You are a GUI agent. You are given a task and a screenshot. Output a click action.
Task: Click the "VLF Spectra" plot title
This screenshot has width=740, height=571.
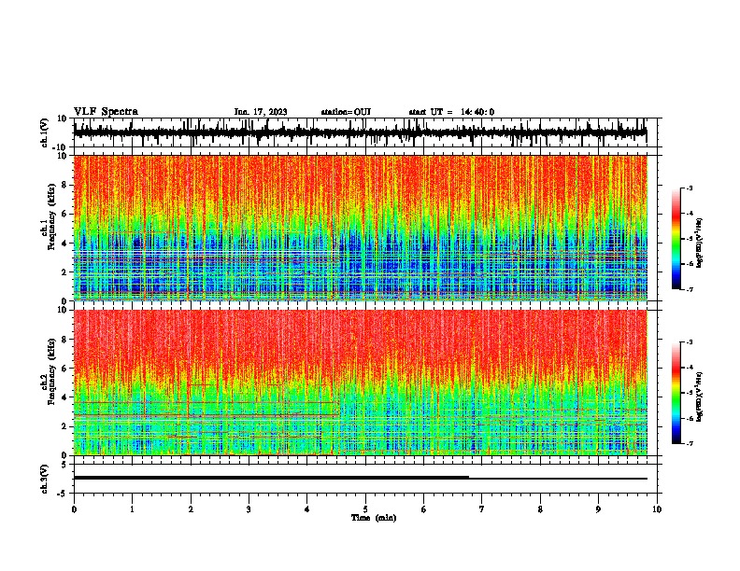tap(106, 112)
